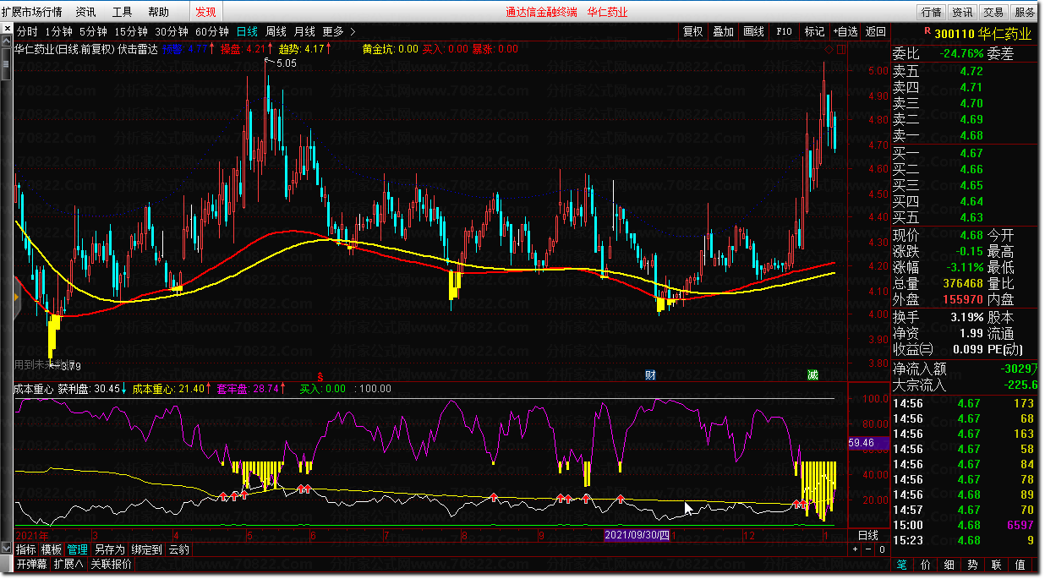The image size is (1045, 579).
Task: Select the 日线 daily period tab
Action: click(x=247, y=31)
